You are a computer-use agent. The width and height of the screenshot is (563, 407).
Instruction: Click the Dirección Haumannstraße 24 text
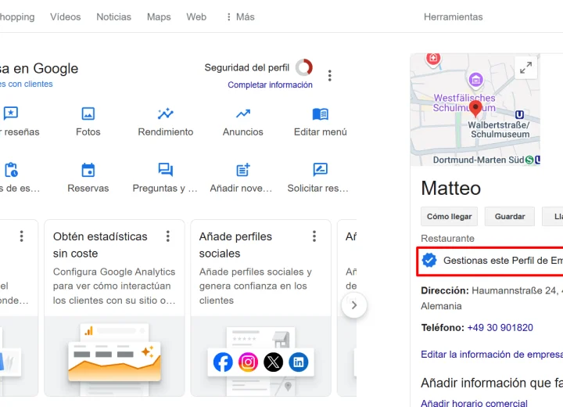pos(492,290)
